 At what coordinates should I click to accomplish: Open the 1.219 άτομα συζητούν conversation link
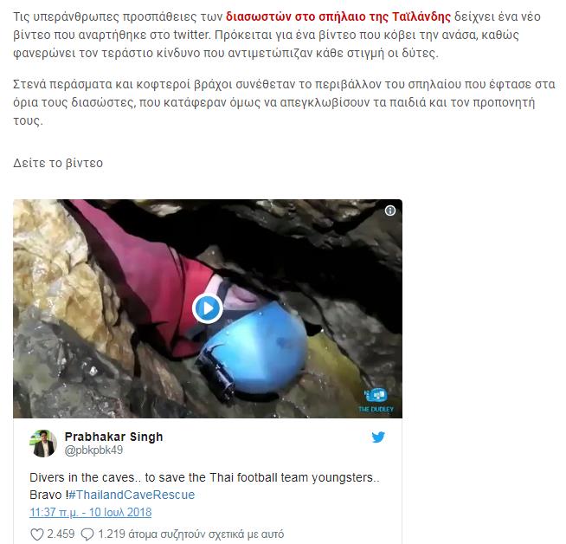pyautogui.click(x=191, y=534)
